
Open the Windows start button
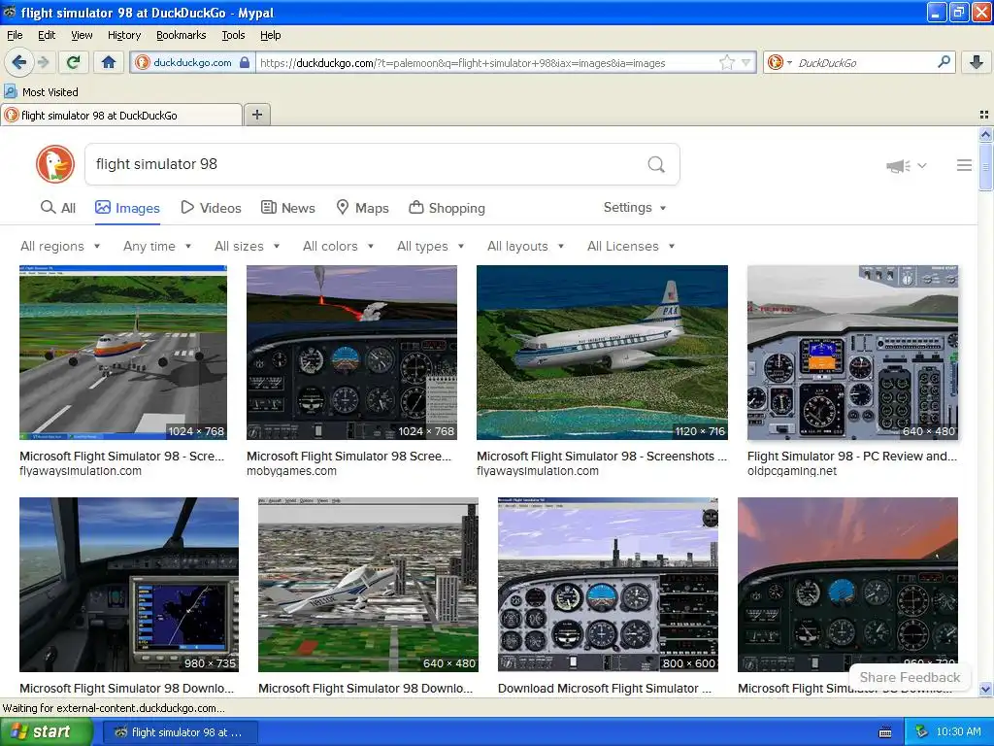tap(47, 732)
